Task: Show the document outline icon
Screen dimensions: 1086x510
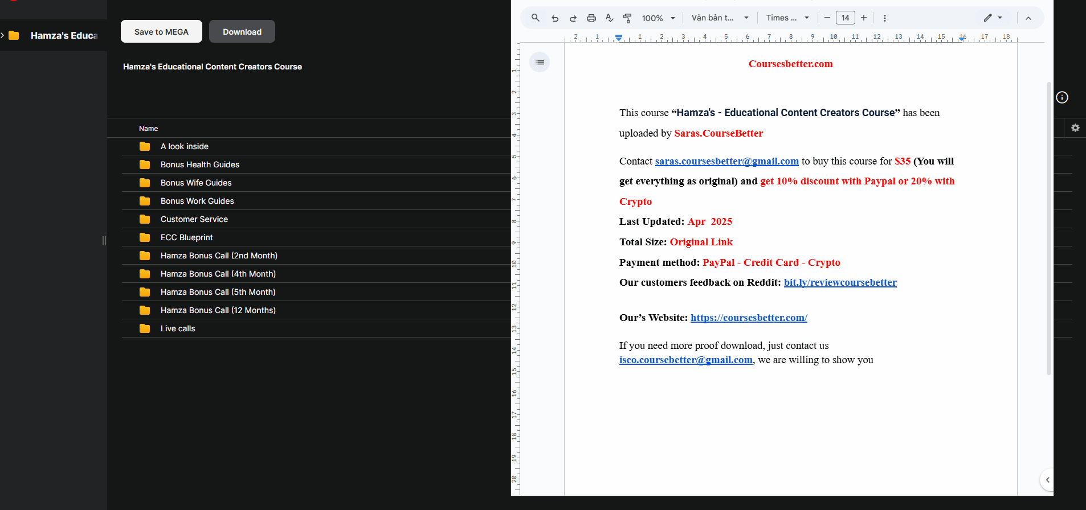Action: (x=540, y=62)
